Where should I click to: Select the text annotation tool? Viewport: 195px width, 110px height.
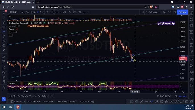tap(4, 36)
